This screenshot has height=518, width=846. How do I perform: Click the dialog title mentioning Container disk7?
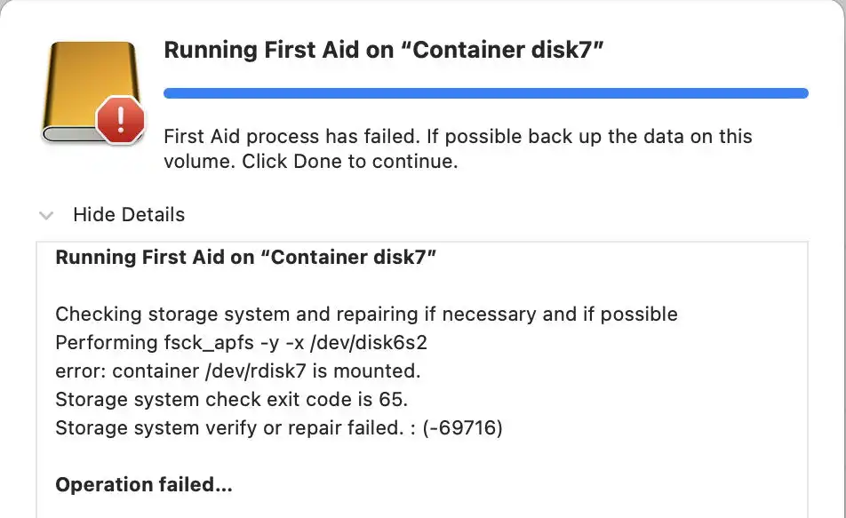click(x=384, y=51)
